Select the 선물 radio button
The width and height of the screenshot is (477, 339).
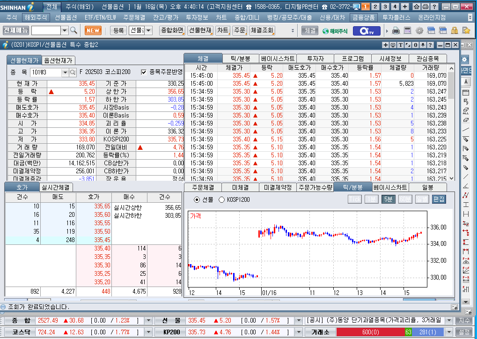(197, 199)
